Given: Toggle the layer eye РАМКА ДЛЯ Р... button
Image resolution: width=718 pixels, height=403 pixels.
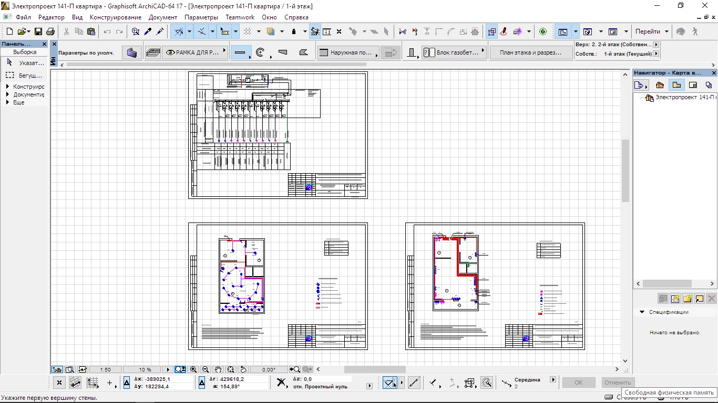Looking at the screenshot, I should click(193, 52).
